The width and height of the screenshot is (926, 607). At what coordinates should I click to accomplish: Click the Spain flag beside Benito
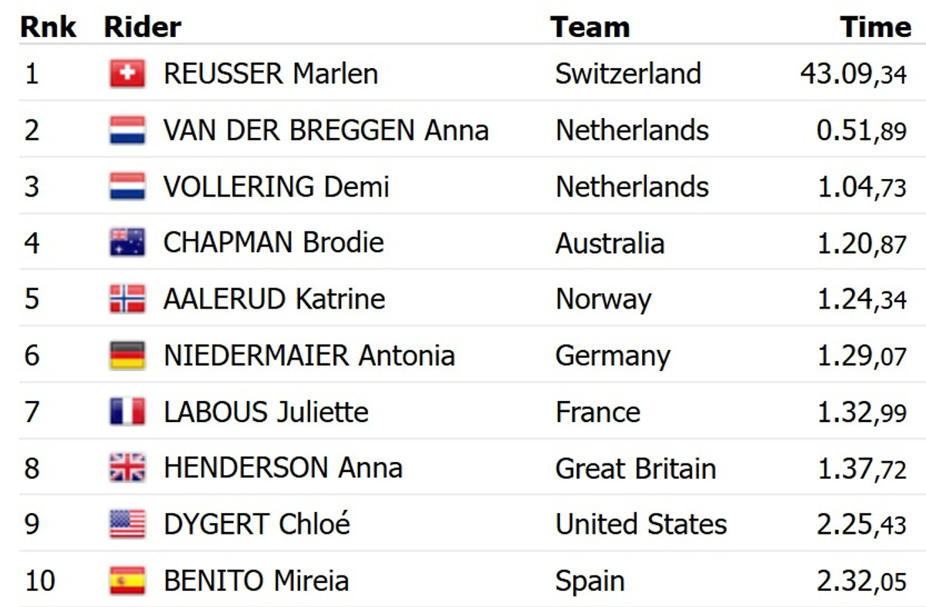[x=127, y=581]
